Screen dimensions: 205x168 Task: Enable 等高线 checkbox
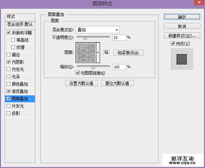[13, 40]
